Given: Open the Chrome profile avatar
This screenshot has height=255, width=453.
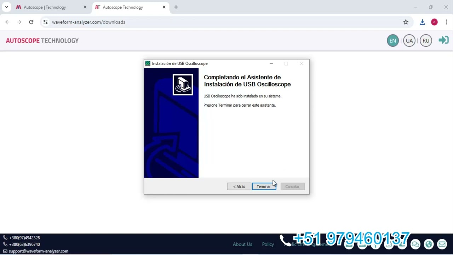Looking at the screenshot, I should [x=434, y=22].
